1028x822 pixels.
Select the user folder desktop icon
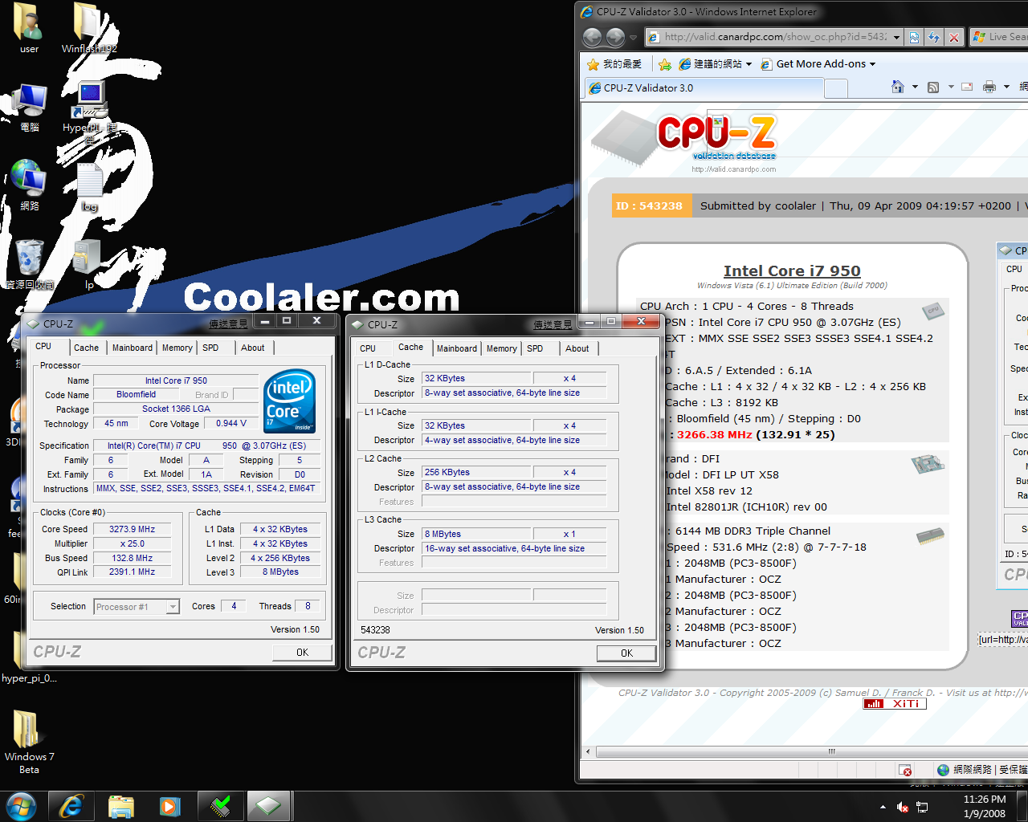29,29
